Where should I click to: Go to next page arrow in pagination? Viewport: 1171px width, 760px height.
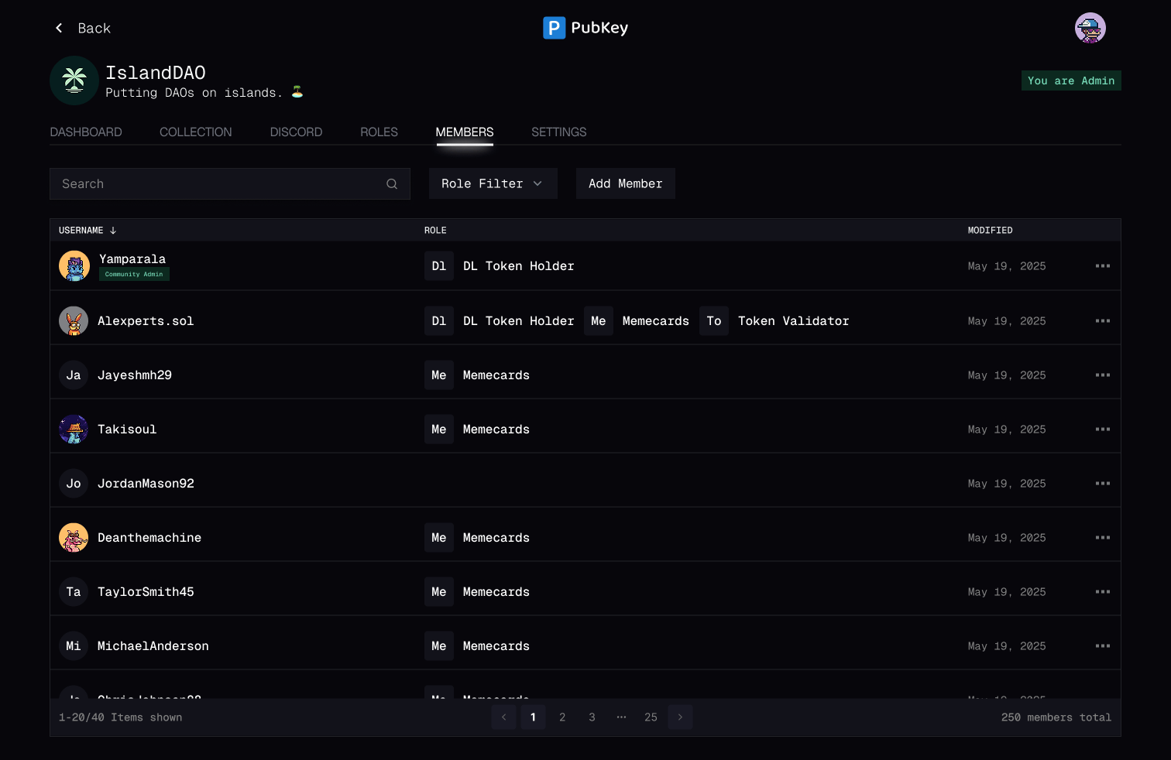pyautogui.click(x=680, y=717)
